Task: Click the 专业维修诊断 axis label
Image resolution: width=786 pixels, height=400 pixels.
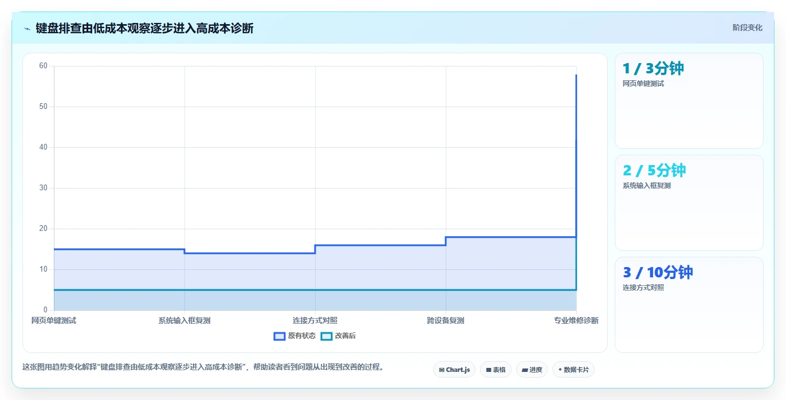Action: click(576, 320)
